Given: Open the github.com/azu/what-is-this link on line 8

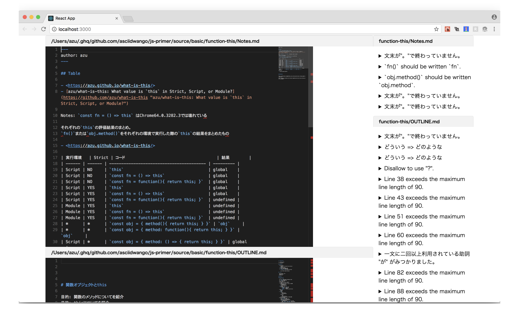Looking at the screenshot, I should tap(105, 98).
